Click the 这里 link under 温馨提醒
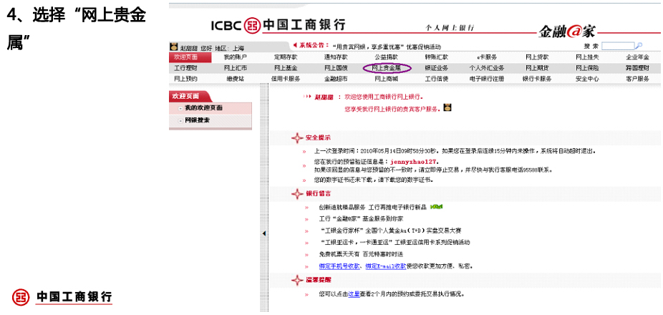 coord(354,294)
